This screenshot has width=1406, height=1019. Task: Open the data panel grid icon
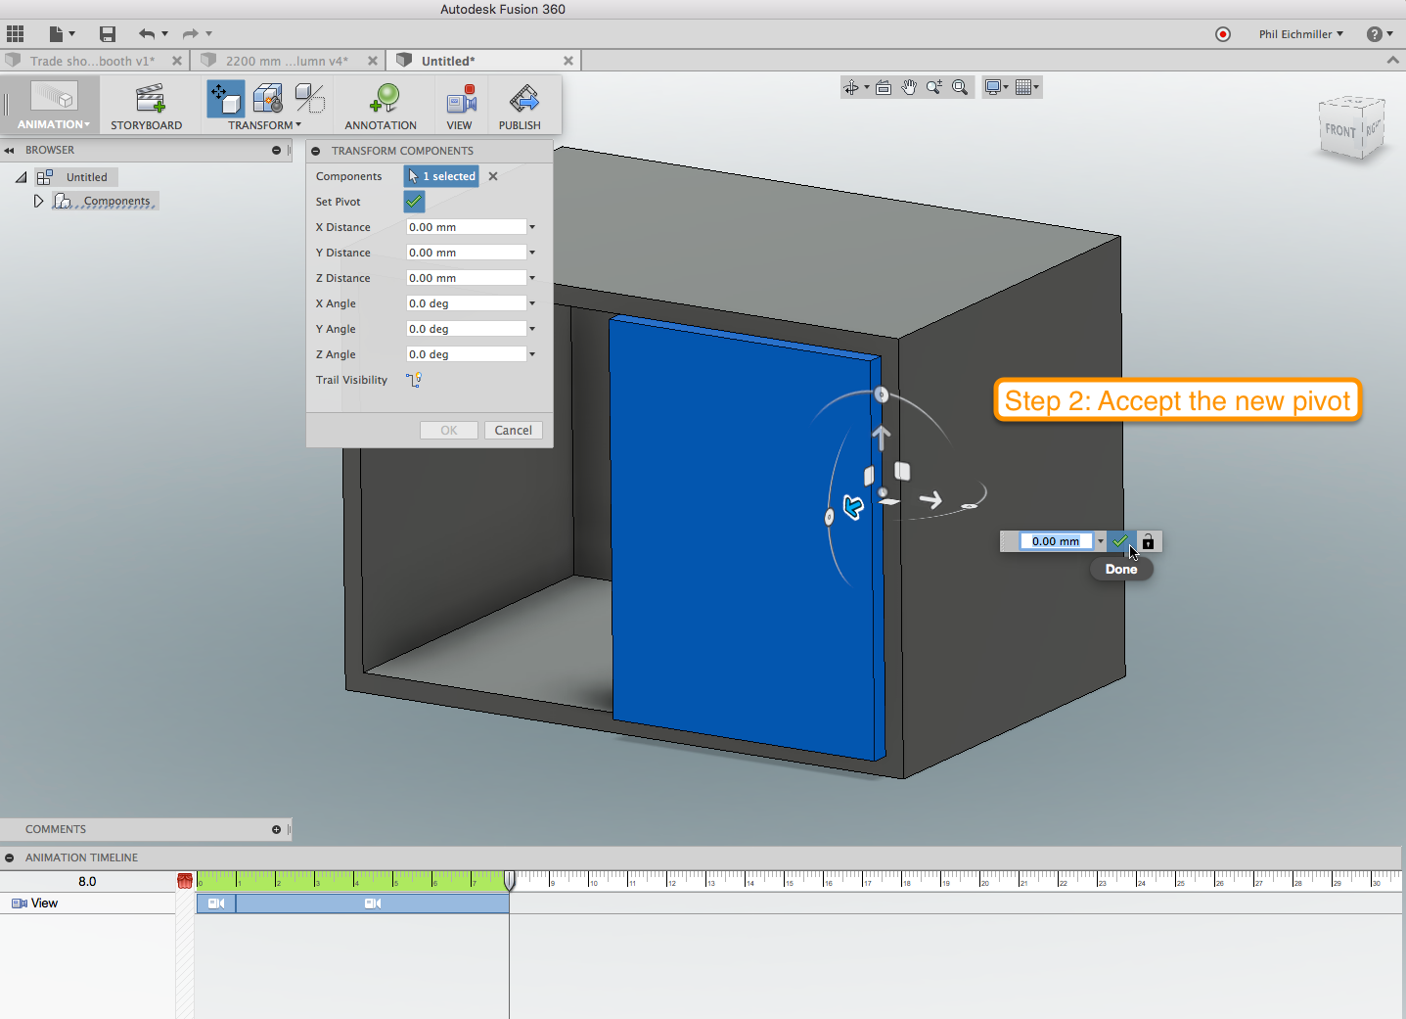pyautogui.click(x=15, y=34)
